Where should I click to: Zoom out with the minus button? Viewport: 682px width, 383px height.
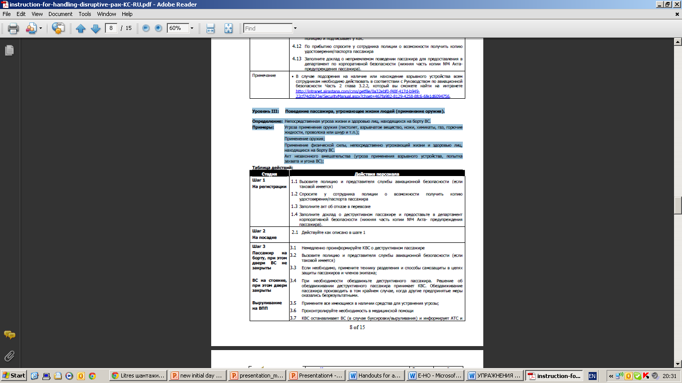pyautogui.click(x=146, y=28)
